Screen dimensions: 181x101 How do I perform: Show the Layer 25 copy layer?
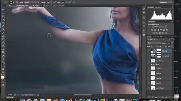148,61
